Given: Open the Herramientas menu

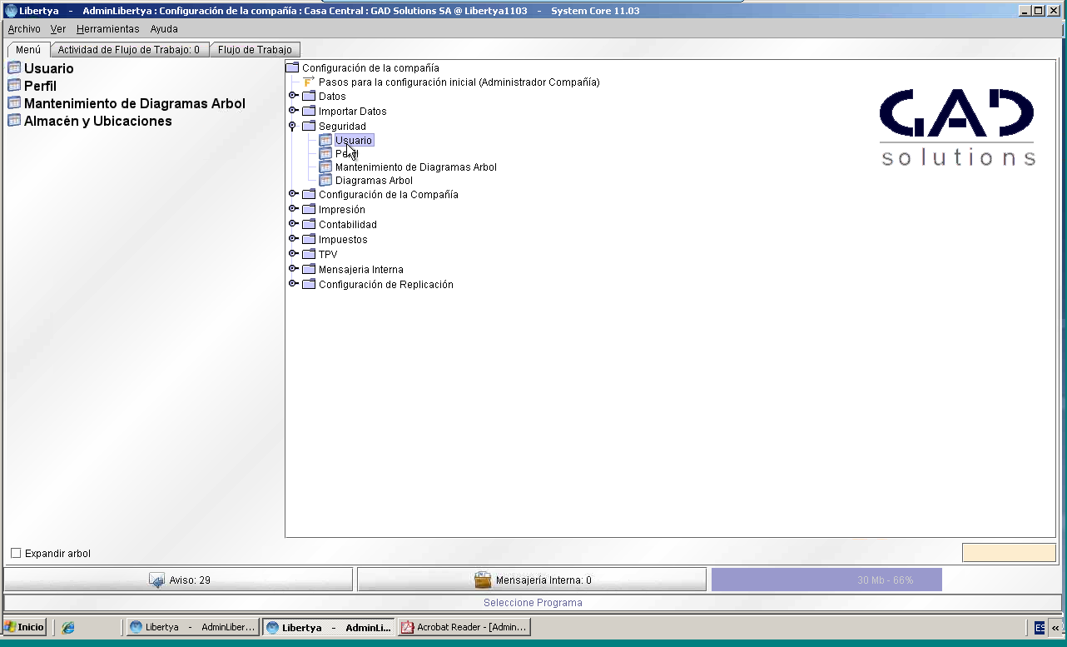Looking at the screenshot, I should tap(108, 28).
